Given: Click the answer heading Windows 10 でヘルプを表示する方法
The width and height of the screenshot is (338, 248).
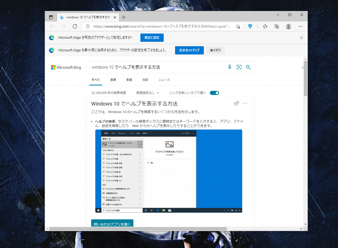Looking at the screenshot, I should coord(134,104).
